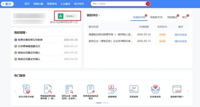Click the 事项名称 column header

pos(93,27)
